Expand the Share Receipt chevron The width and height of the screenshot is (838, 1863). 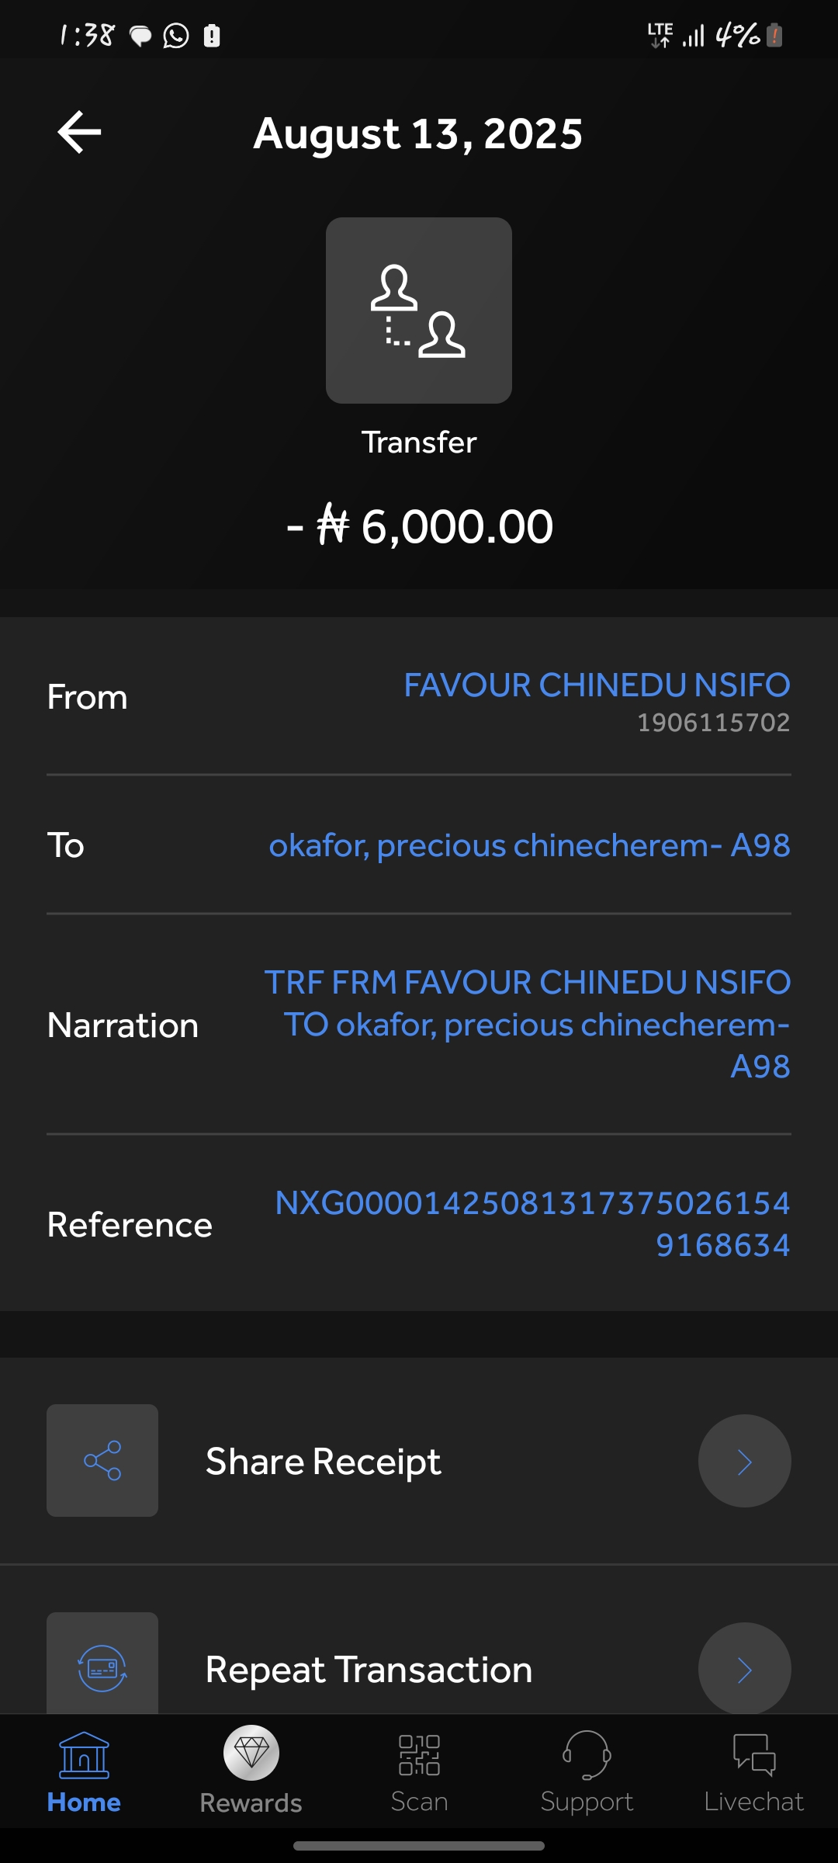744,1461
